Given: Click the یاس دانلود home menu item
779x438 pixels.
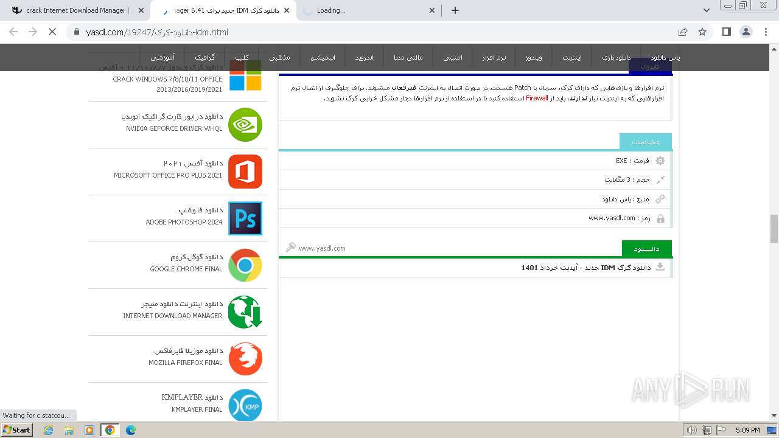Looking at the screenshot, I should click(x=665, y=58).
